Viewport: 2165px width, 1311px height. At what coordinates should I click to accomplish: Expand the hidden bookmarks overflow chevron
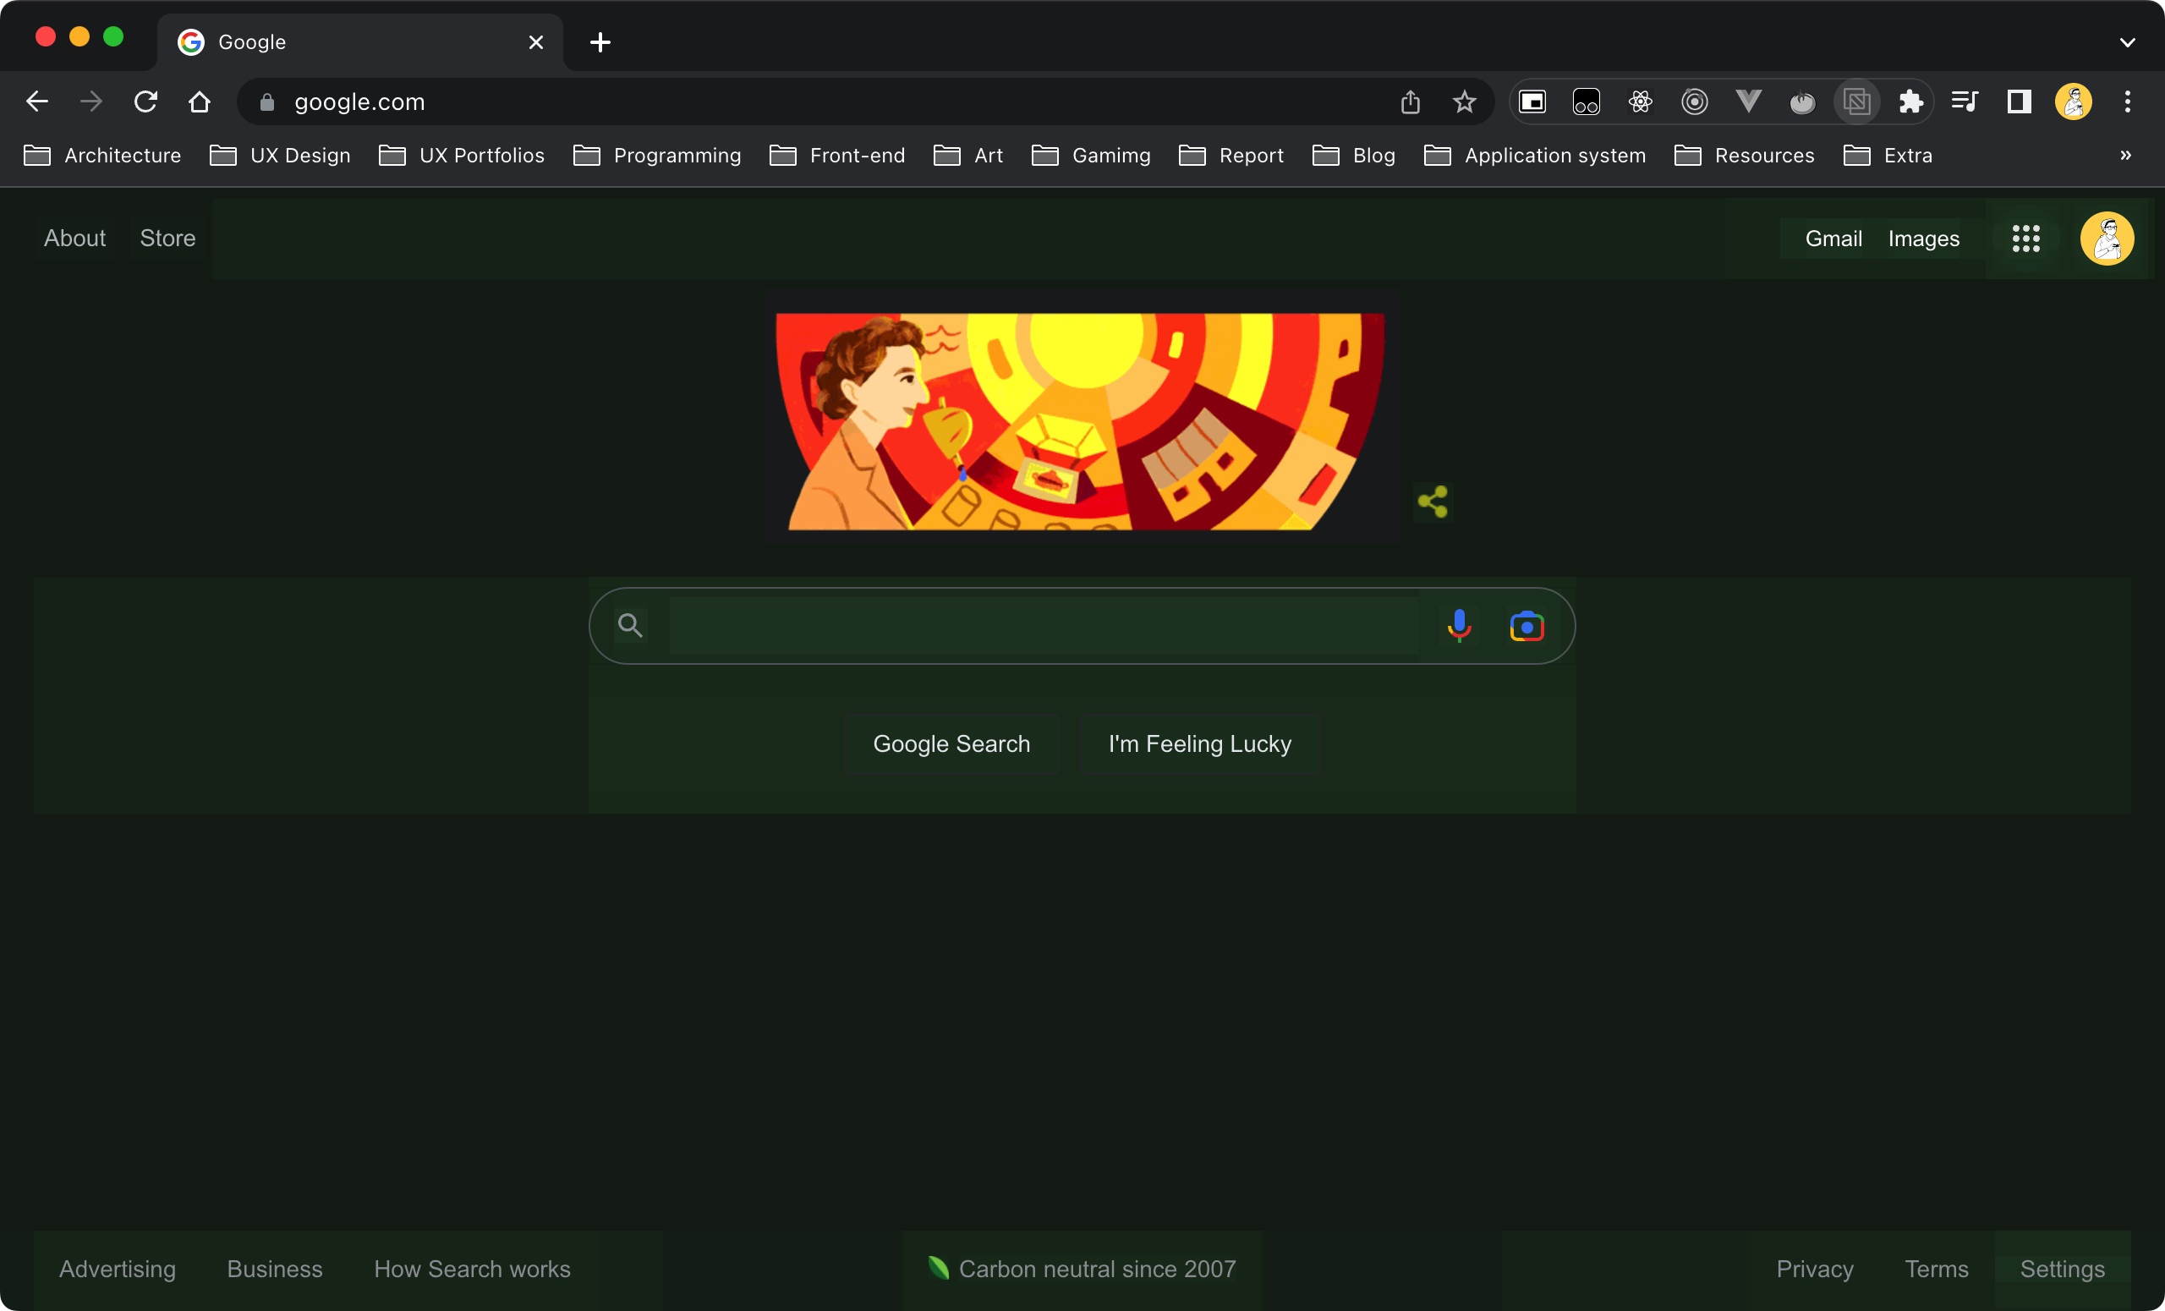[2127, 156]
